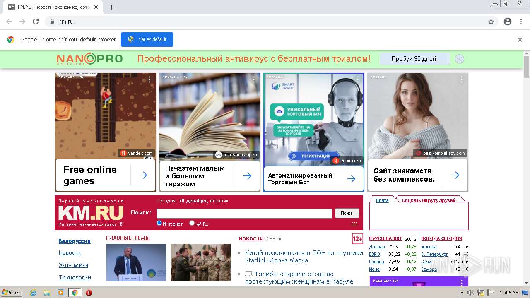Open Доллар exchange rate link

377,247
